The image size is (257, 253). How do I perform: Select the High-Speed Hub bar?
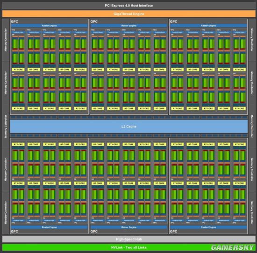[x=128, y=239]
